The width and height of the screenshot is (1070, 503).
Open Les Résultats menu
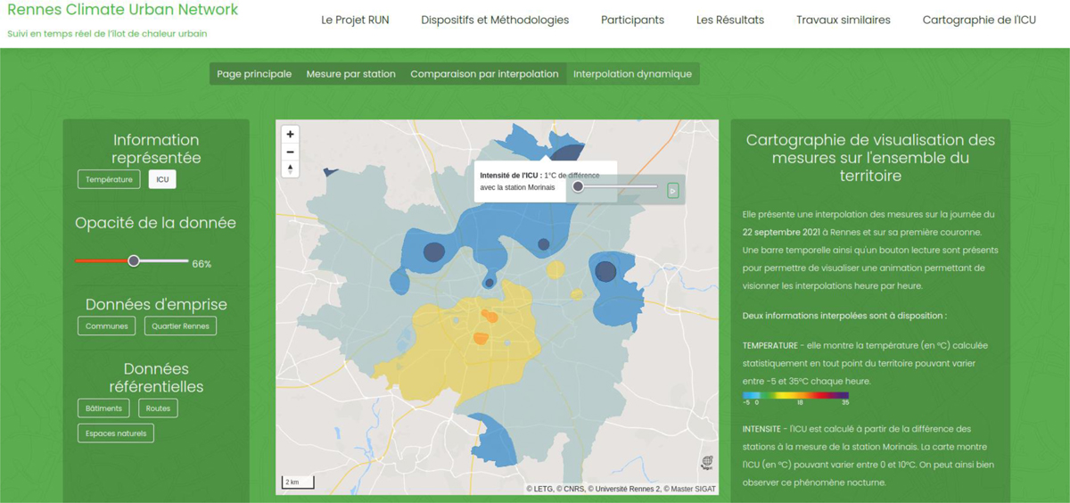[730, 20]
